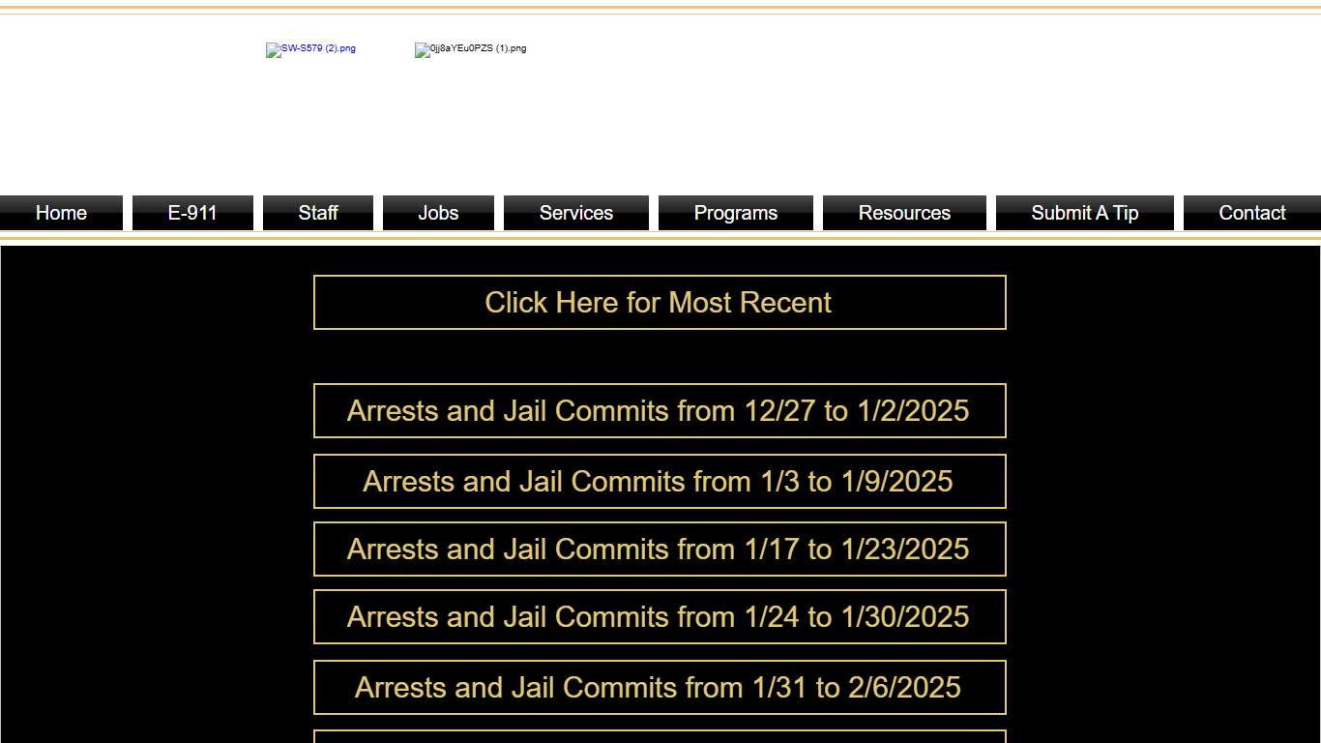The image size is (1321, 743).
Task: Click the partially visible report button below 2/6/2025
Action: (x=659, y=737)
